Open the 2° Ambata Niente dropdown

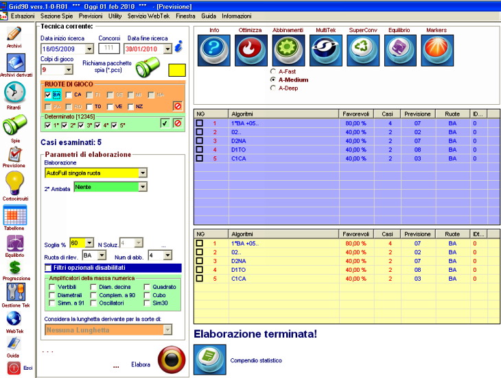143,187
